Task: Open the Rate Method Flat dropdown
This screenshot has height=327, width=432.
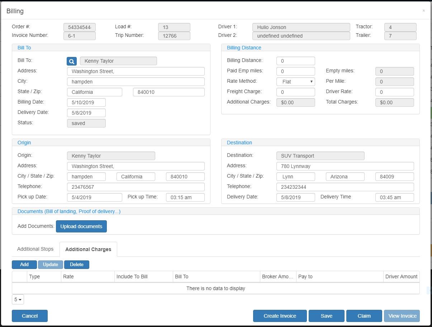Action: 296,82
